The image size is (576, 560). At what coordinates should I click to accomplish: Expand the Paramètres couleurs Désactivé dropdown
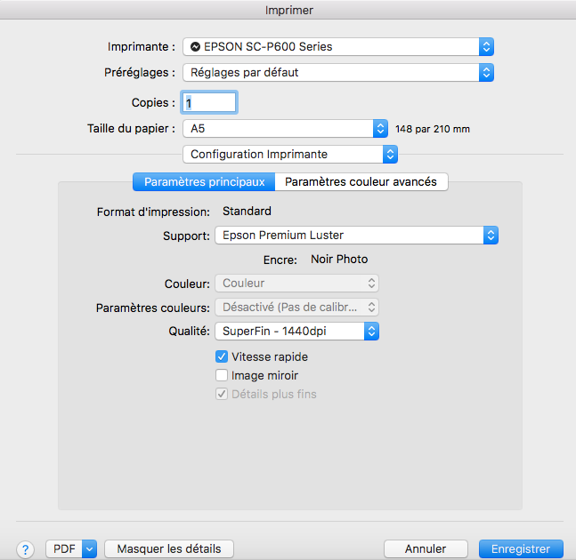coord(296,308)
